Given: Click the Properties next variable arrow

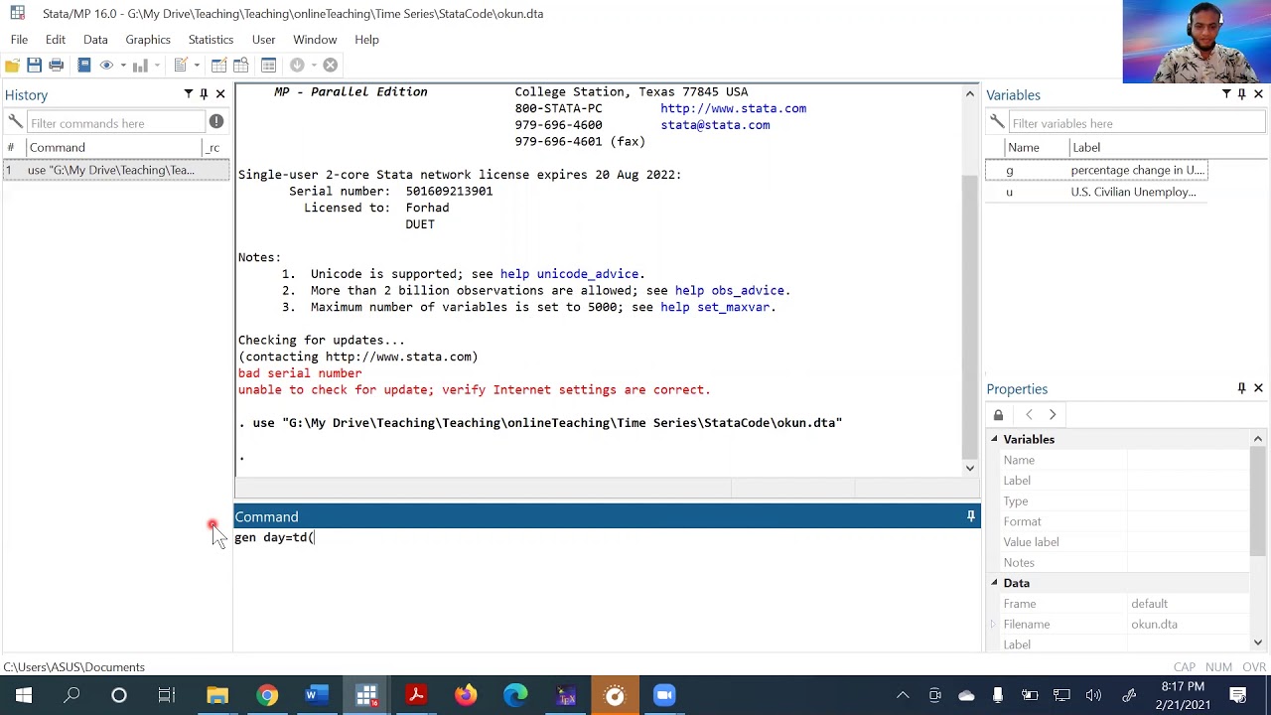Looking at the screenshot, I should [1053, 415].
